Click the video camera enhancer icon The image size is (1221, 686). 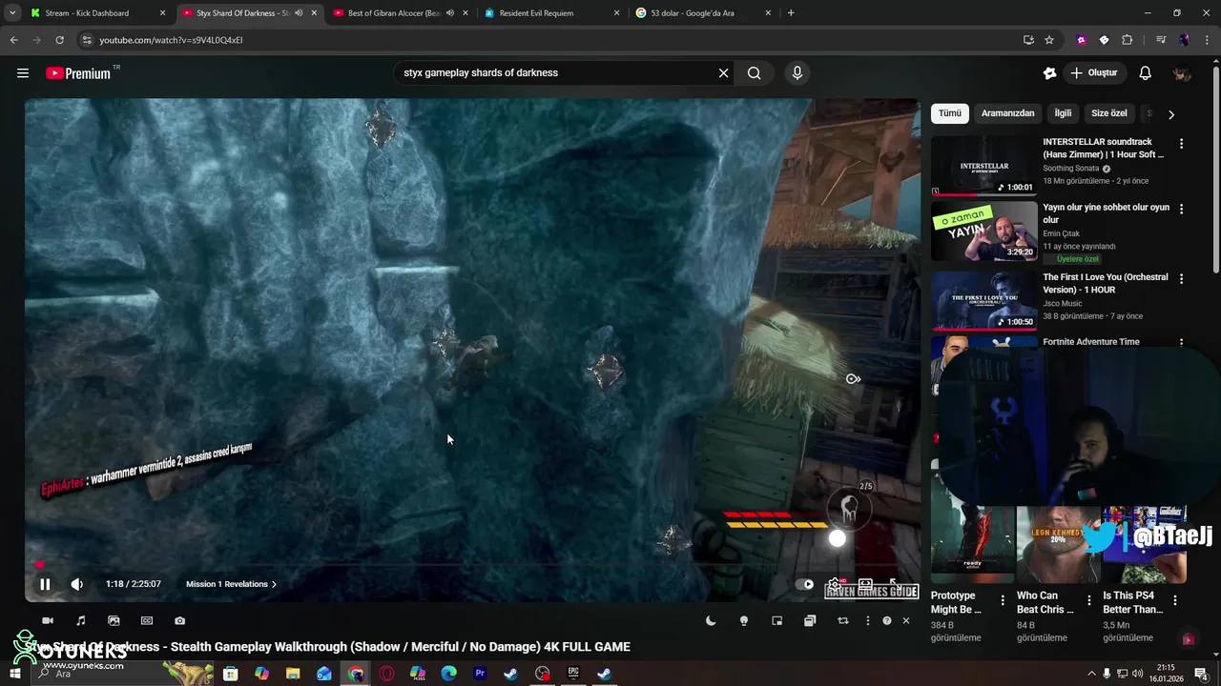(x=48, y=620)
